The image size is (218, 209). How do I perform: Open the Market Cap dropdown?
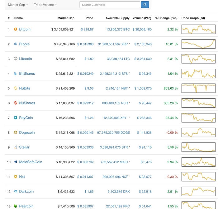point(18,5)
